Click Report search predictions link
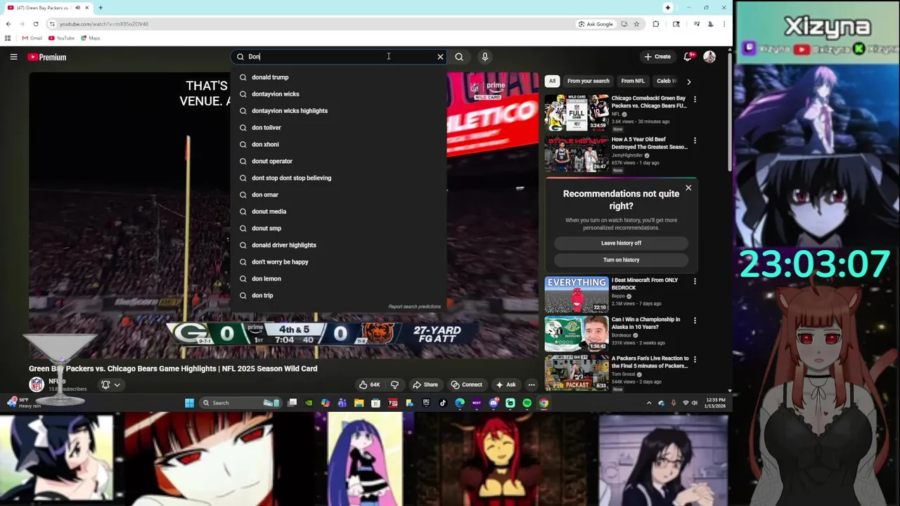 414,306
